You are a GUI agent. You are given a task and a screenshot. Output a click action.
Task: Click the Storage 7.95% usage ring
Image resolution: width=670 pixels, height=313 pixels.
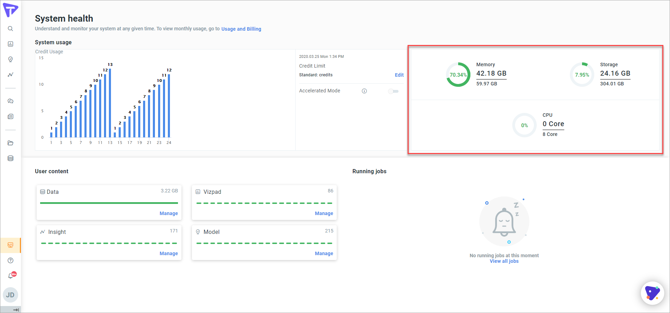(582, 75)
